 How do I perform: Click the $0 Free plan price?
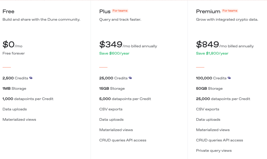pos(8,45)
